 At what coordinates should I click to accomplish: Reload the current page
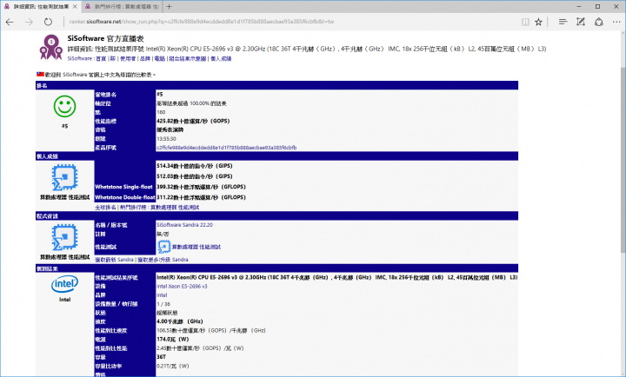pyautogui.click(x=48, y=22)
